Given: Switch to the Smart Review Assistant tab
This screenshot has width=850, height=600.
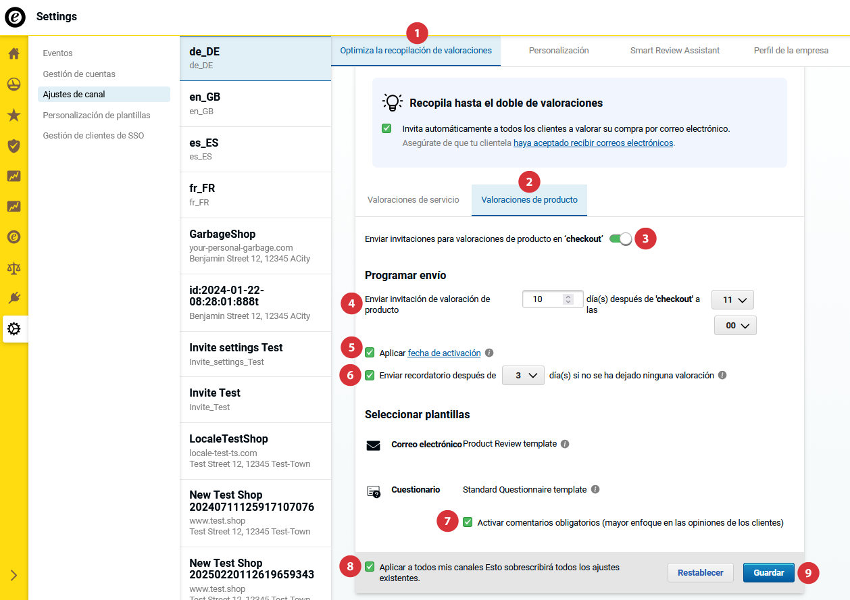Looking at the screenshot, I should (674, 51).
